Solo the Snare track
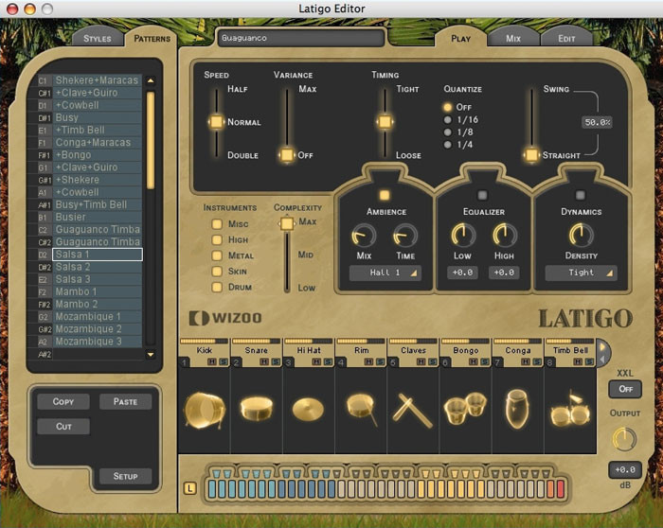Viewport: 663px width, 528px height. 276,362
